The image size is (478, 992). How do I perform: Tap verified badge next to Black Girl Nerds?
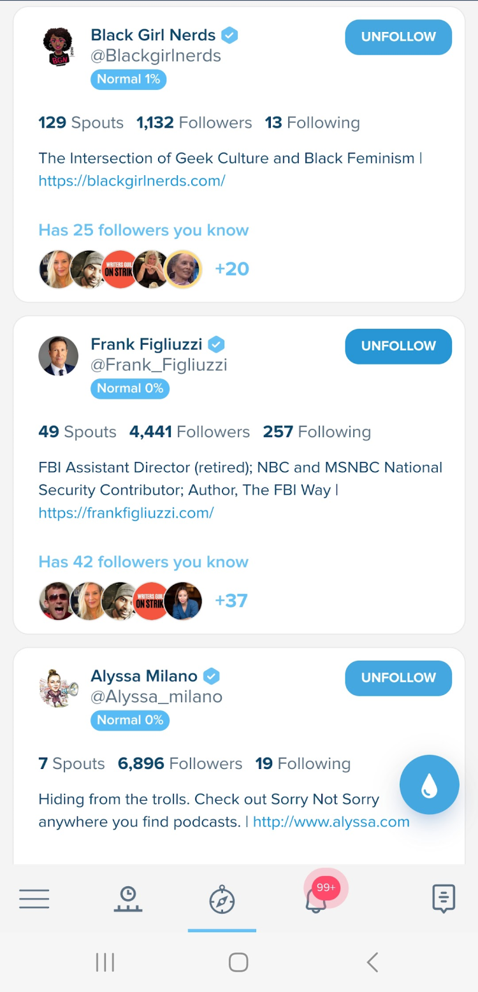pos(229,35)
